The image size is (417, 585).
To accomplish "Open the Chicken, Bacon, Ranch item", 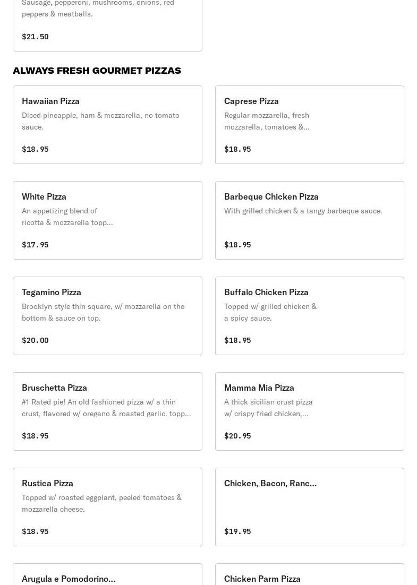I will 309,507.
